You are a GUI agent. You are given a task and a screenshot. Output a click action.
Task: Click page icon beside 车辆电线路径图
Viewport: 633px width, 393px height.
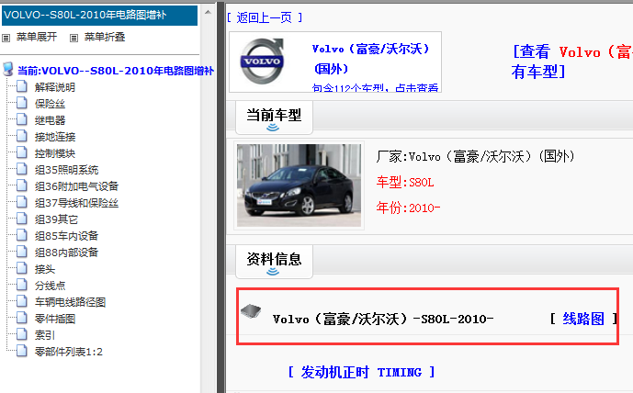pos(22,301)
